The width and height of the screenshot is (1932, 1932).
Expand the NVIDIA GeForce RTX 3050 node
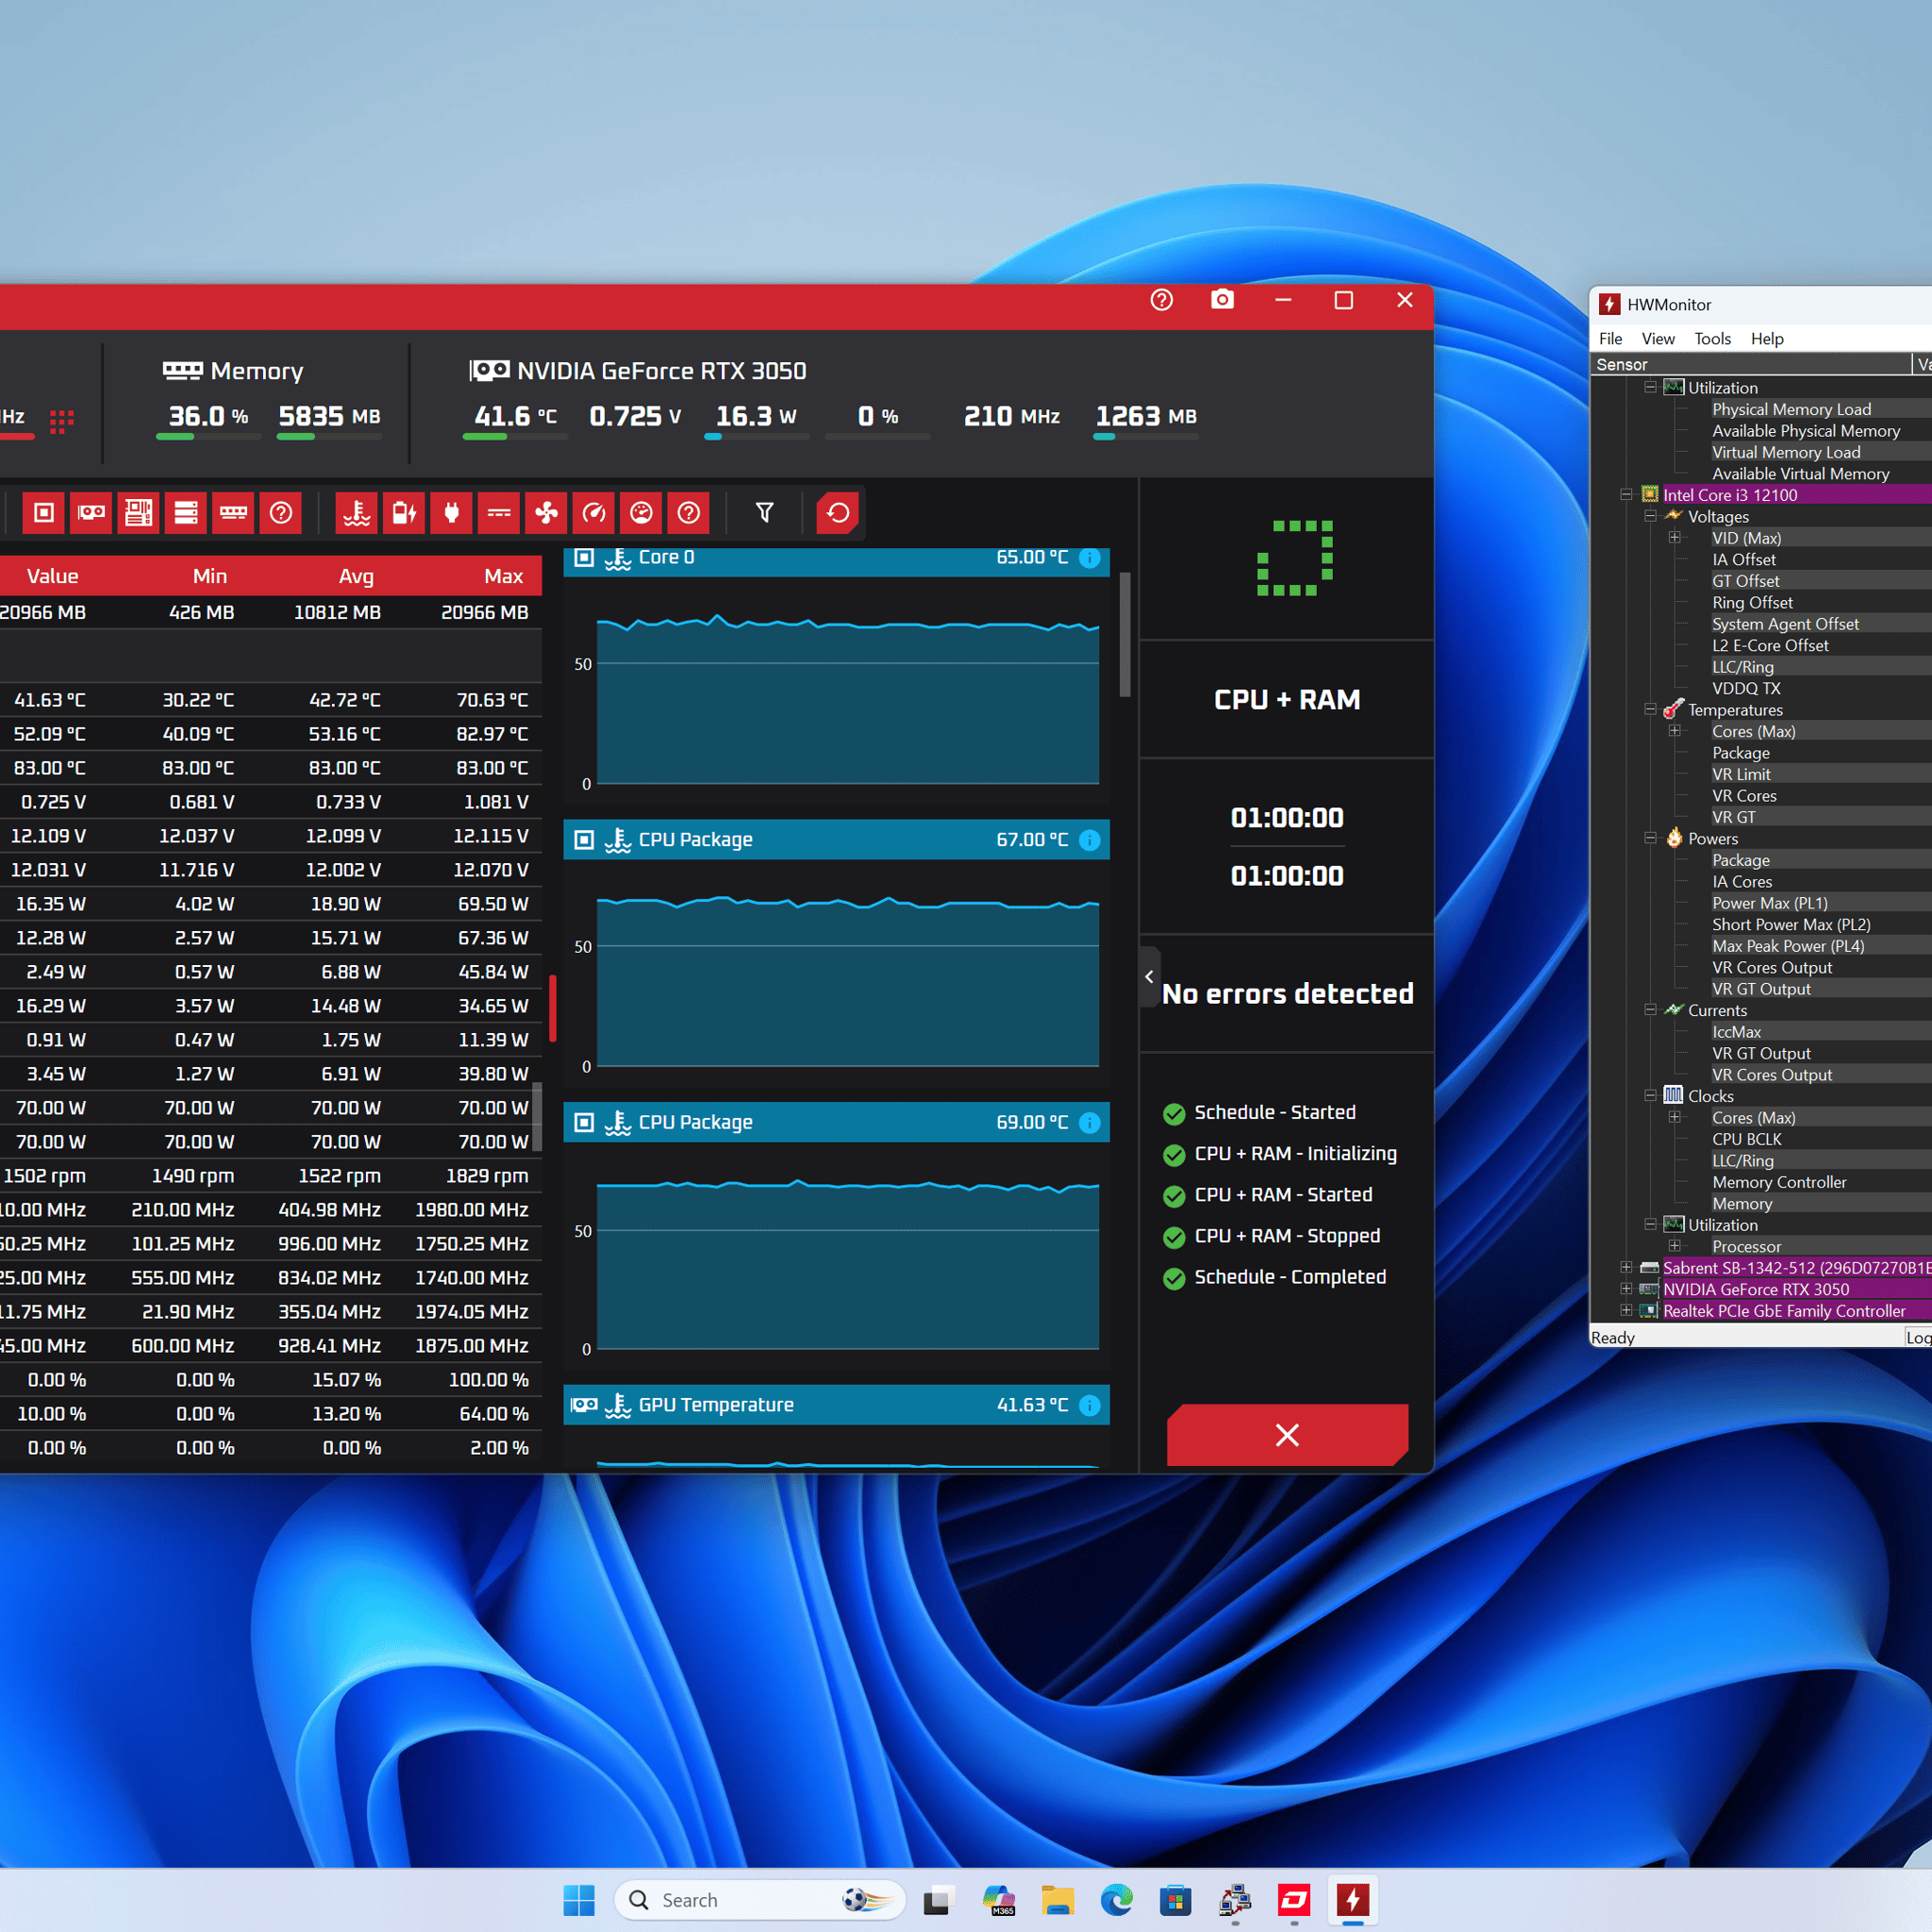click(x=1626, y=1289)
